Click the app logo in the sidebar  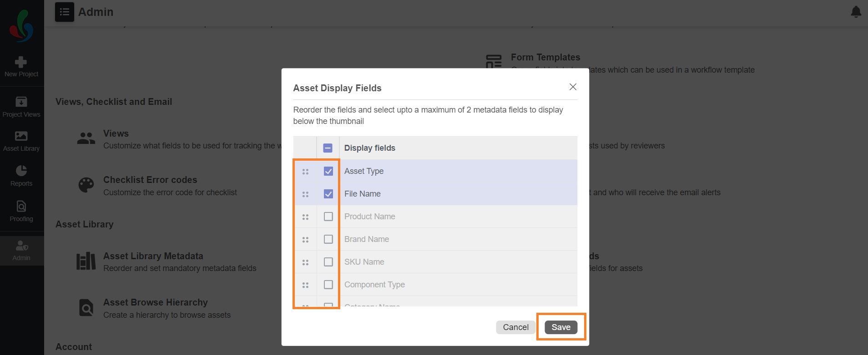tap(21, 26)
